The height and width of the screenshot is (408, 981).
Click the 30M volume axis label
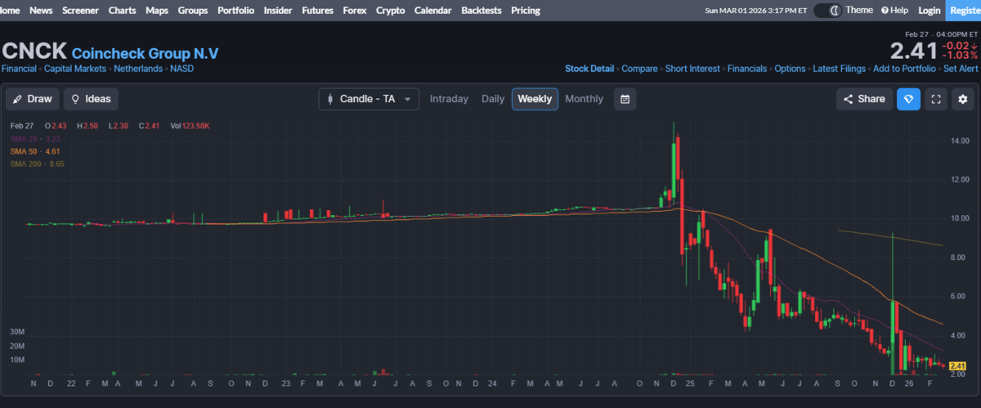16,332
